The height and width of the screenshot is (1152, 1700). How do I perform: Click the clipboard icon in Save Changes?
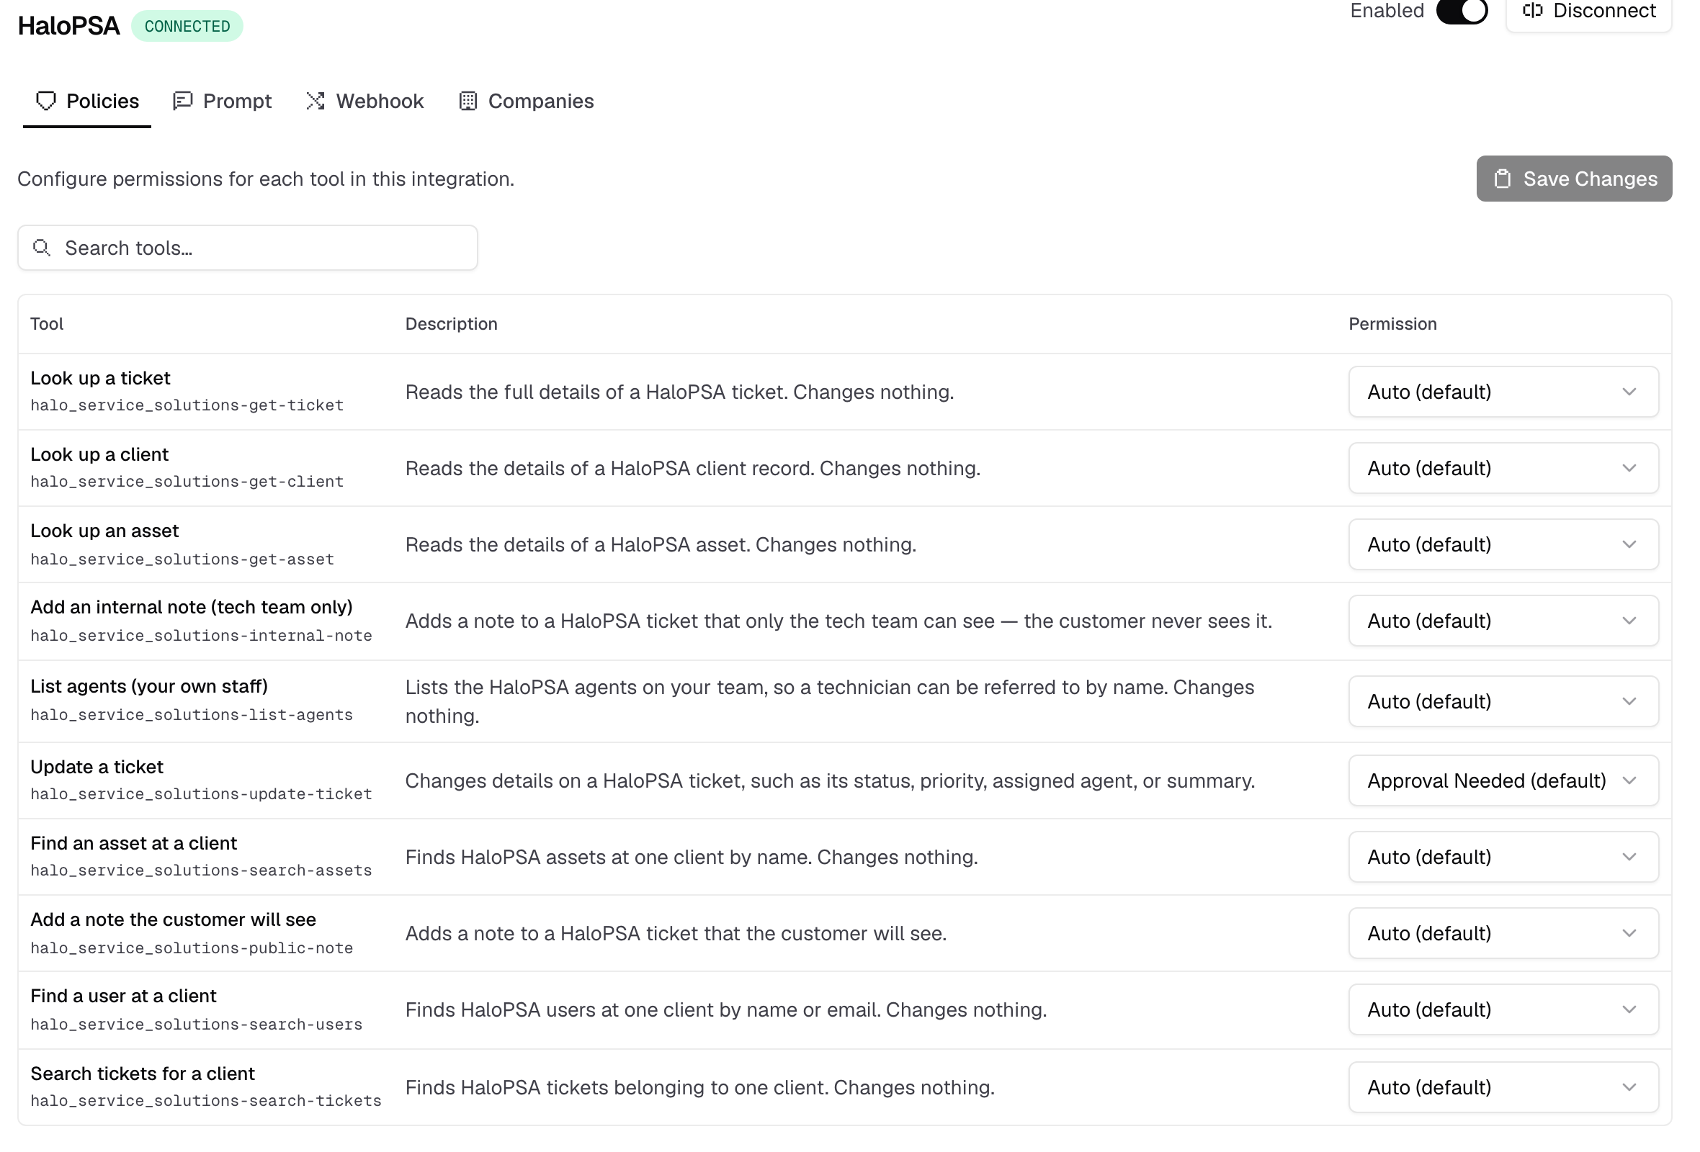1503,179
